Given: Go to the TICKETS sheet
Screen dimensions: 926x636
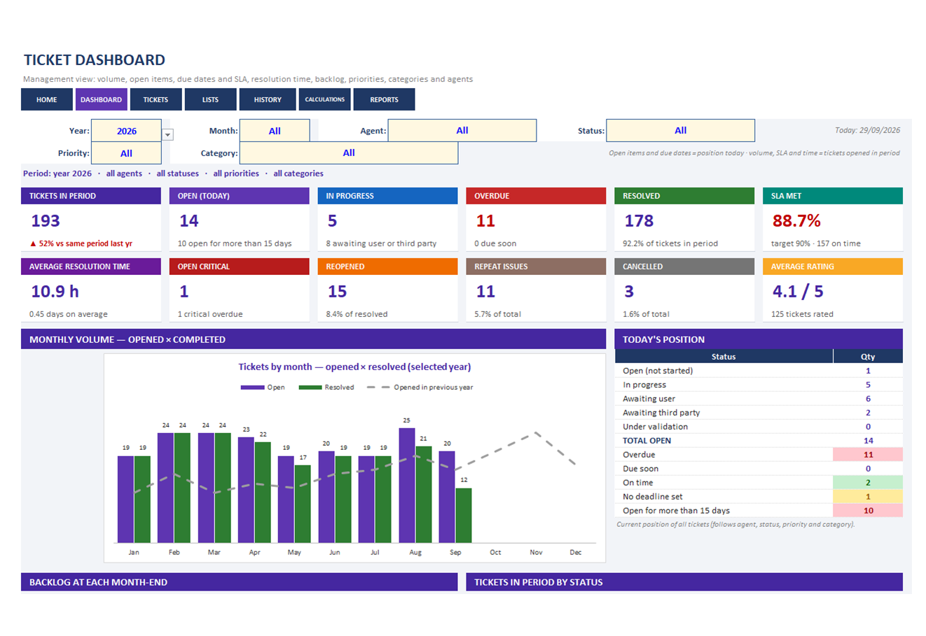Looking at the screenshot, I should click(156, 99).
